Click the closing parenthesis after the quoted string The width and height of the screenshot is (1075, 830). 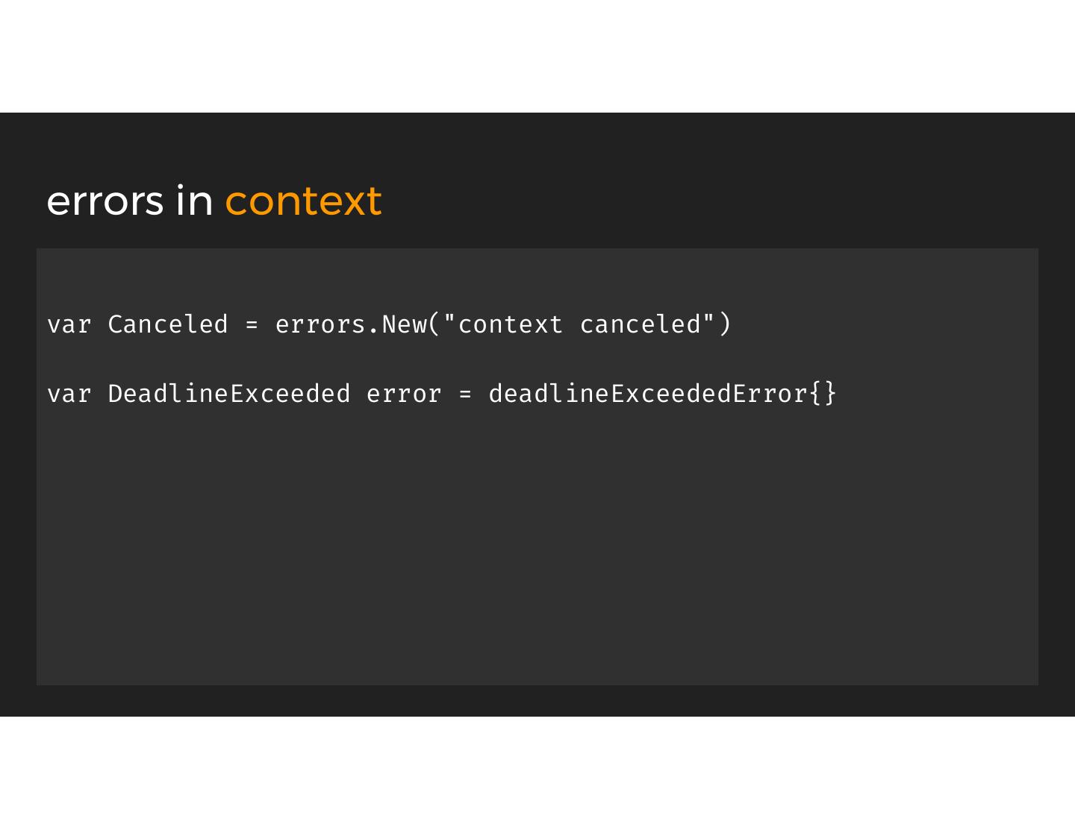pyautogui.click(x=724, y=324)
